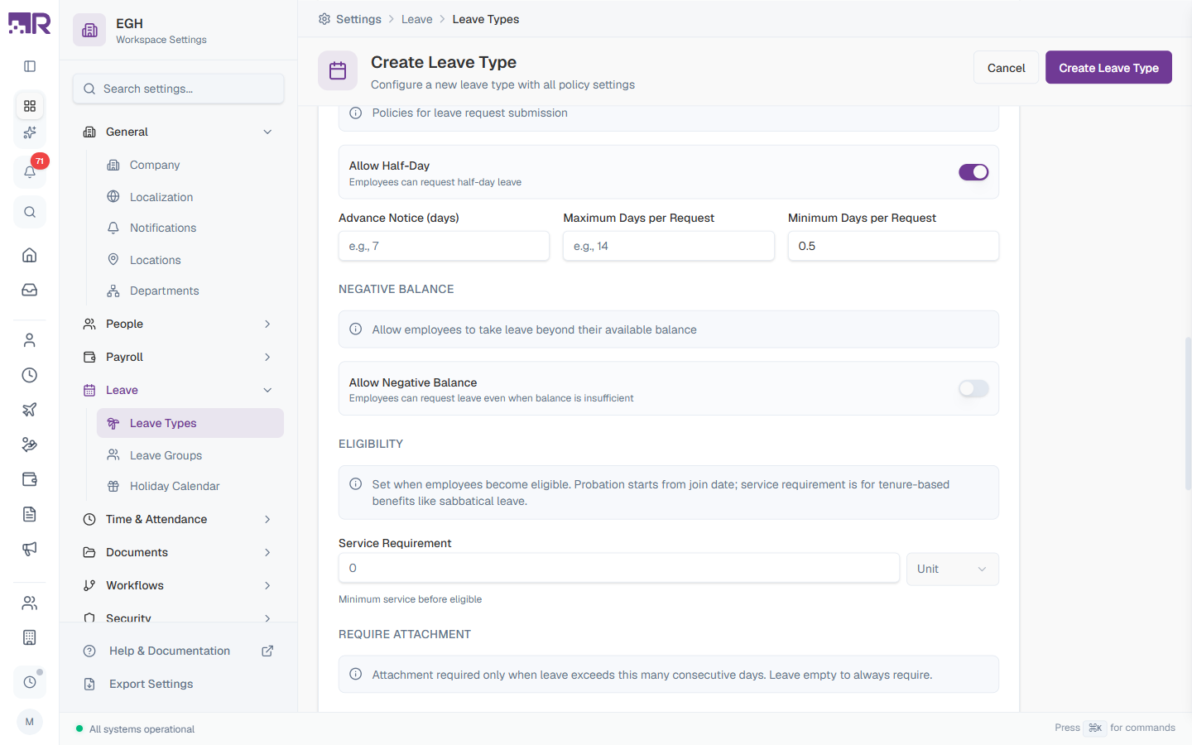Click the Advance Notice (days) field
1192x745 pixels.
444,246
